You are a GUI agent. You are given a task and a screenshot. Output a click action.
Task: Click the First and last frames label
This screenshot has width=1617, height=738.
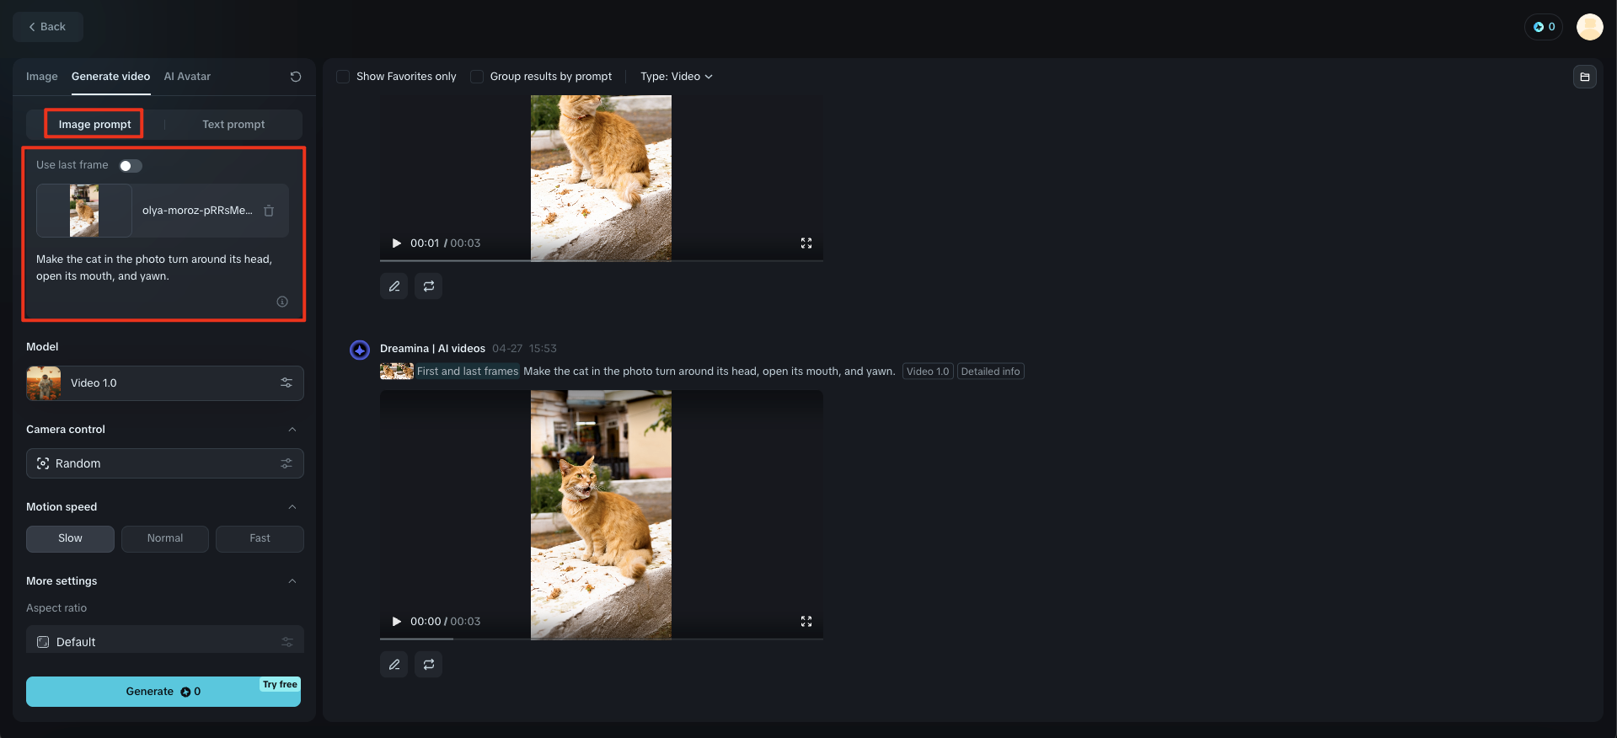(x=468, y=372)
